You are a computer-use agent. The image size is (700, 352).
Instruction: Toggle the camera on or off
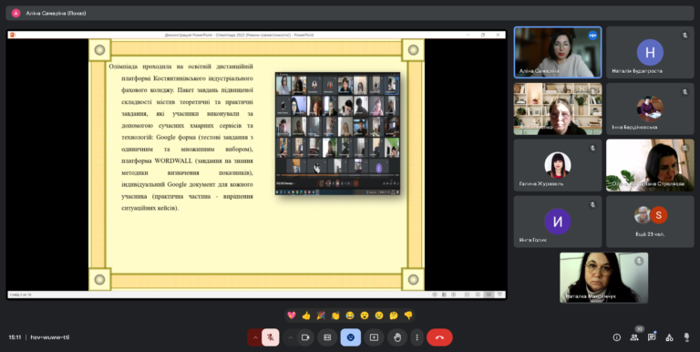point(305,337)
